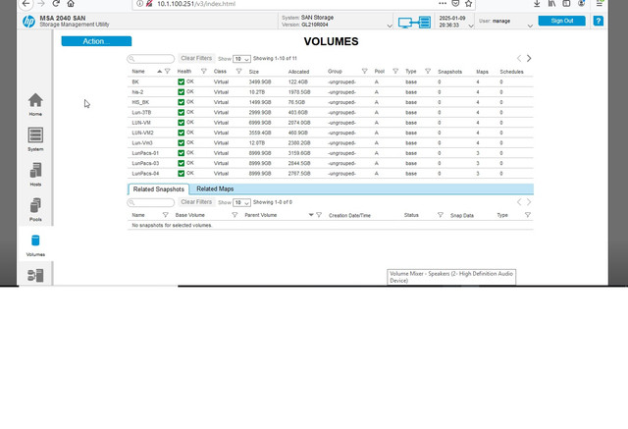
Task: Filter snapshots by the Parent Volume funnel
Action: (319, 215)
